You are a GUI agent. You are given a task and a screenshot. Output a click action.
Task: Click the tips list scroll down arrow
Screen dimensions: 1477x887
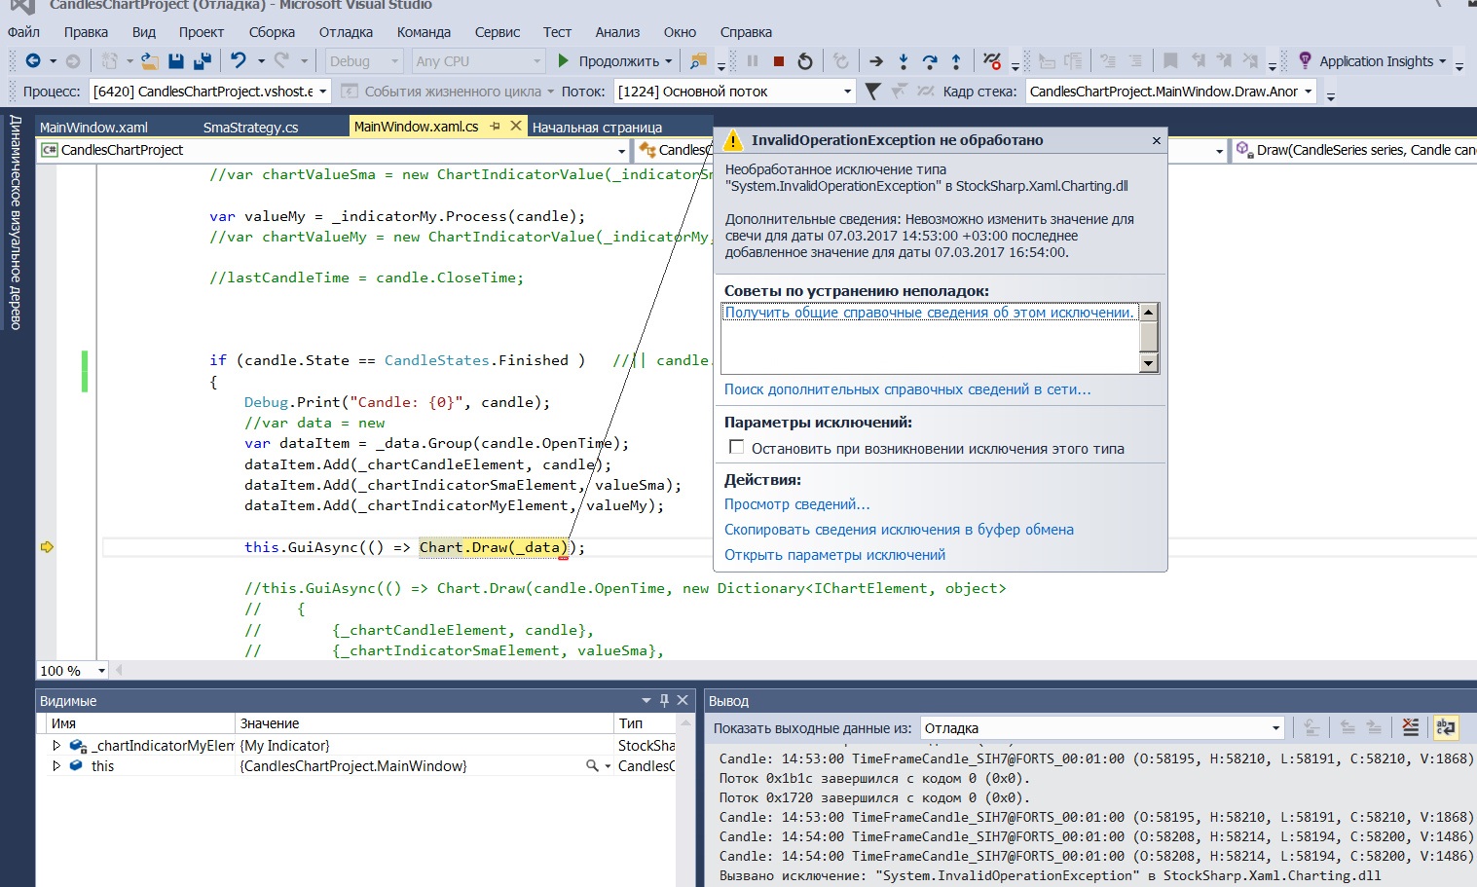pyautogui.click(x=1149, y=364)
